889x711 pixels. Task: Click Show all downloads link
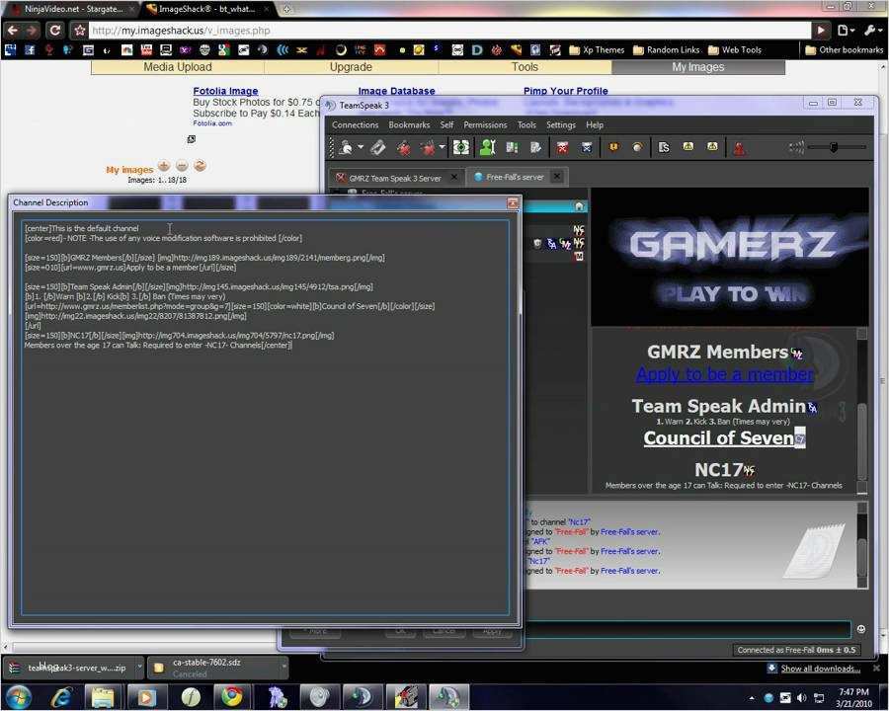click(820, 669)
